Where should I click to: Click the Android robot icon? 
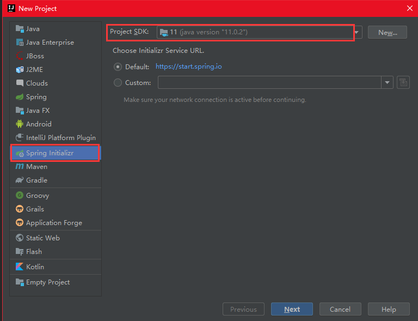point(20,124)
